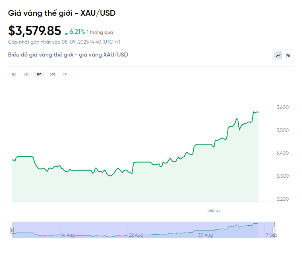The width and height of the screenshot is (302, 256).
Task: Click the $3,579.85 gold price
Action: click(35, 31)
